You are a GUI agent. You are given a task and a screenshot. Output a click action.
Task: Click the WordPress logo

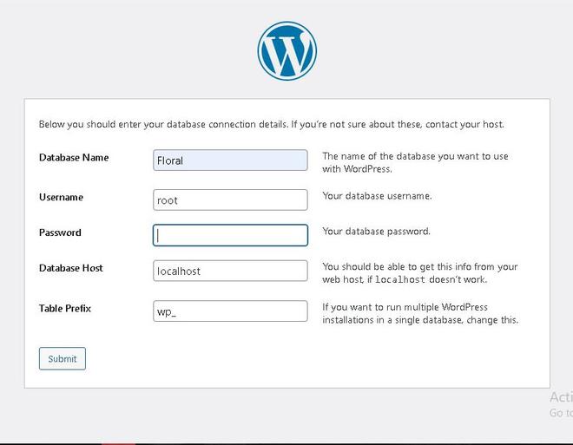[286, 50]
